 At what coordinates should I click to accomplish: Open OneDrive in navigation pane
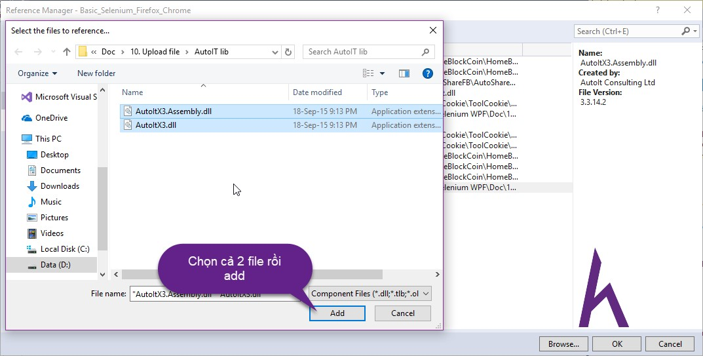click(45, 118)
